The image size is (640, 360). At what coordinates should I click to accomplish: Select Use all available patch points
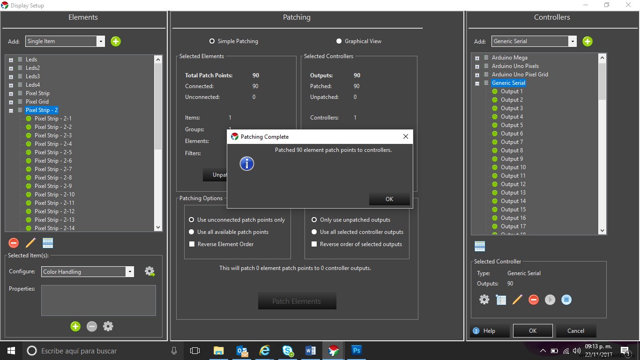pos(192,232)
